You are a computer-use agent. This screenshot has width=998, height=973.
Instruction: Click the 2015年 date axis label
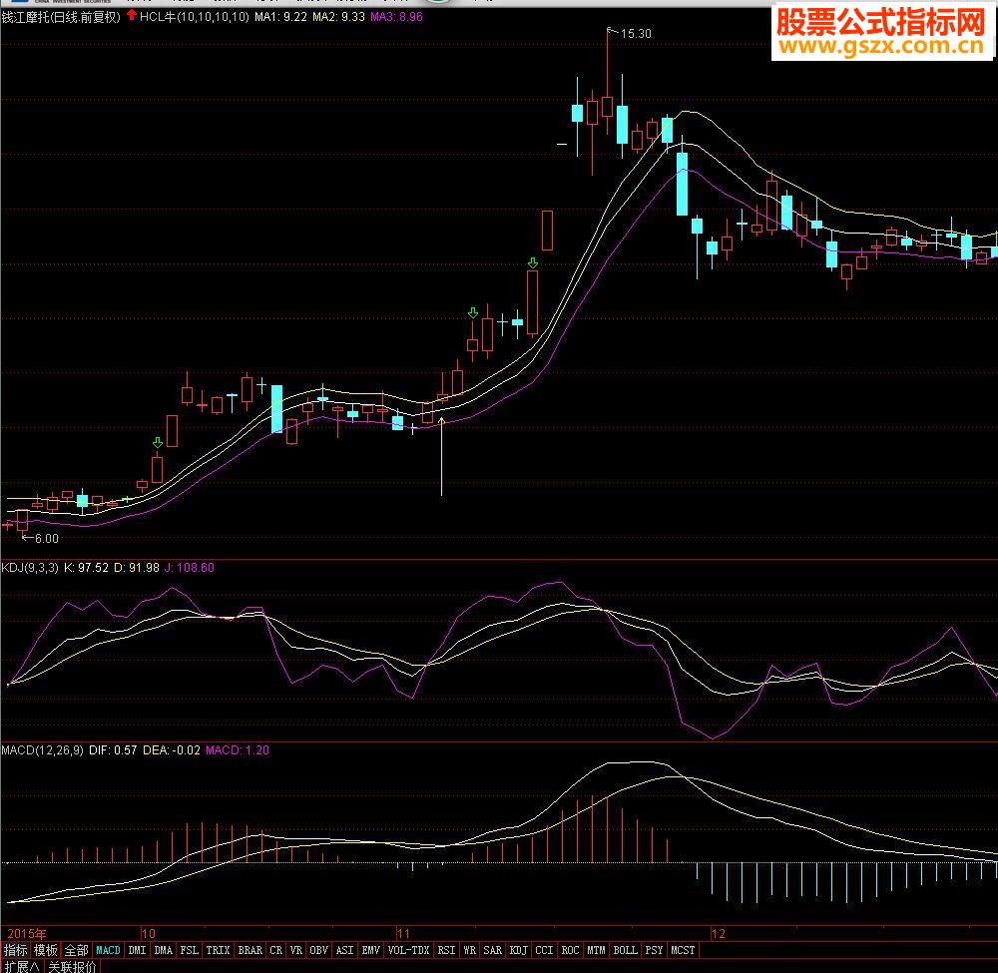pyautogui.click(x=27, y=933)
